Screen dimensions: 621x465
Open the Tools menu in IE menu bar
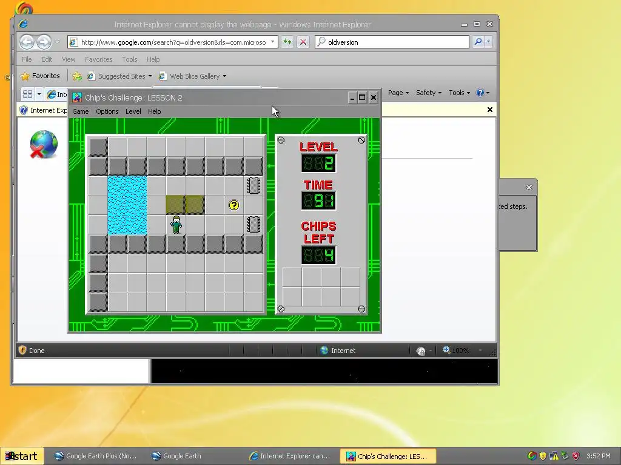click(x=130, y=59)
